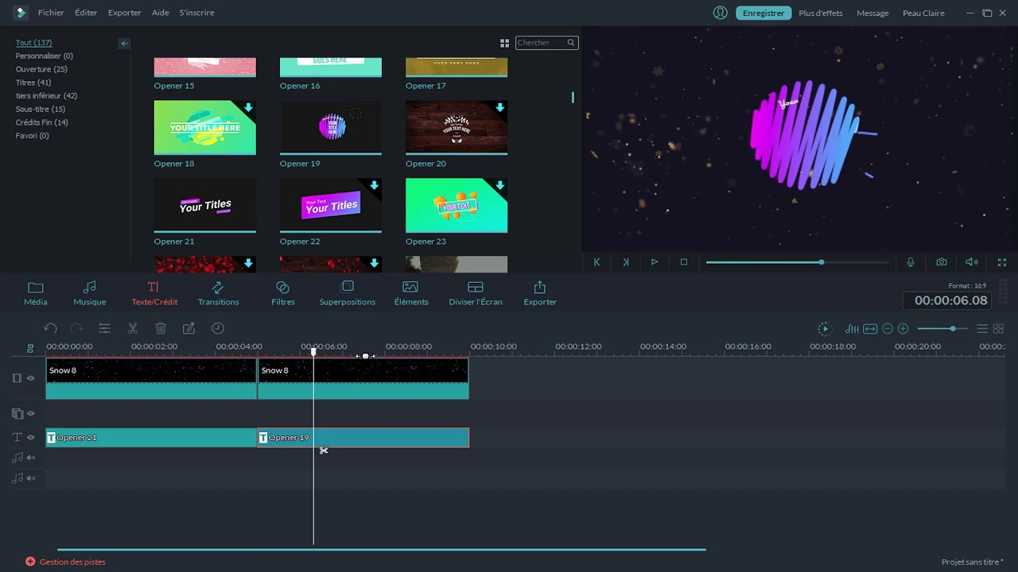This screenshot has width=1018, height=572.
Task: Open the audio mixer icon
Action: pos(852,328)
